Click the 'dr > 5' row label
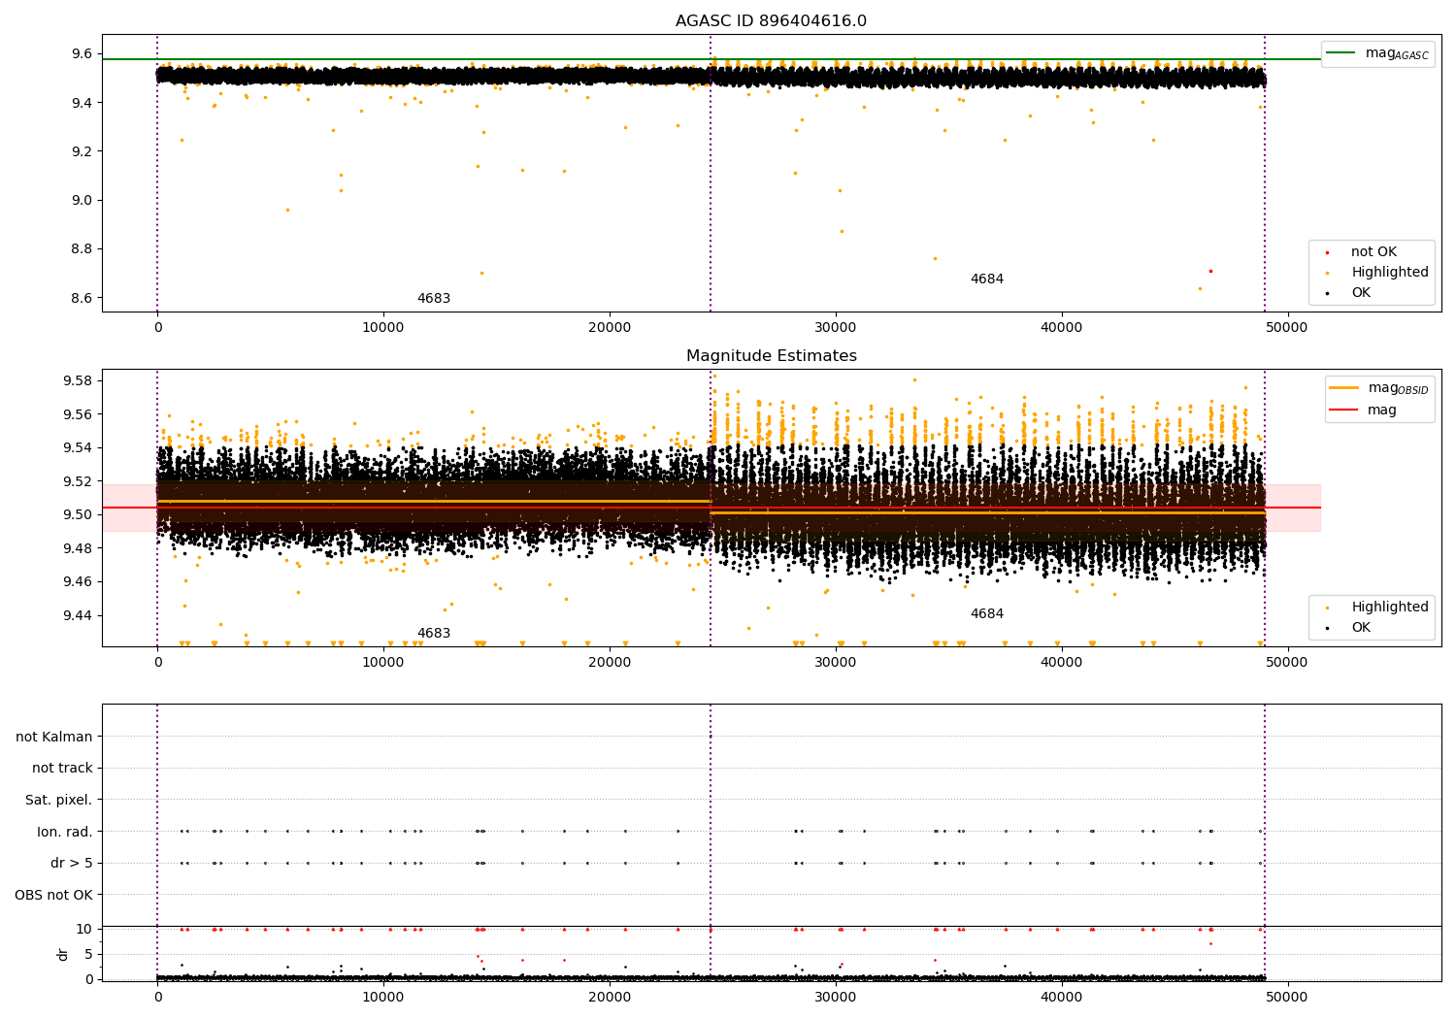The width and height of the screenshot is (1456, 1019). pos(71,864)
